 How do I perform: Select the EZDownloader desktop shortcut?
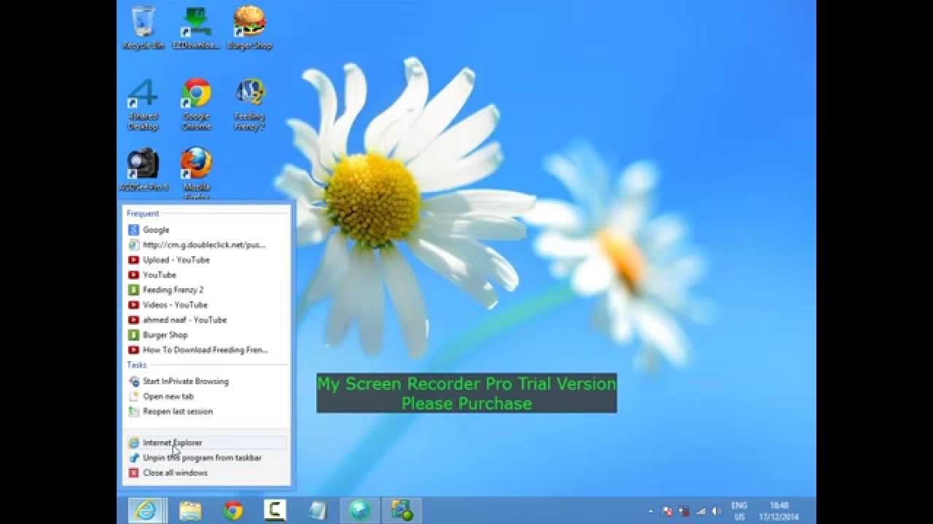196,28
